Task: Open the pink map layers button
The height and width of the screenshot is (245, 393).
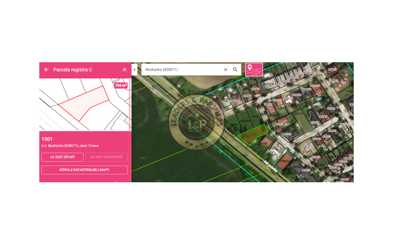Action: pyautogui.click(x=254, y=70)
